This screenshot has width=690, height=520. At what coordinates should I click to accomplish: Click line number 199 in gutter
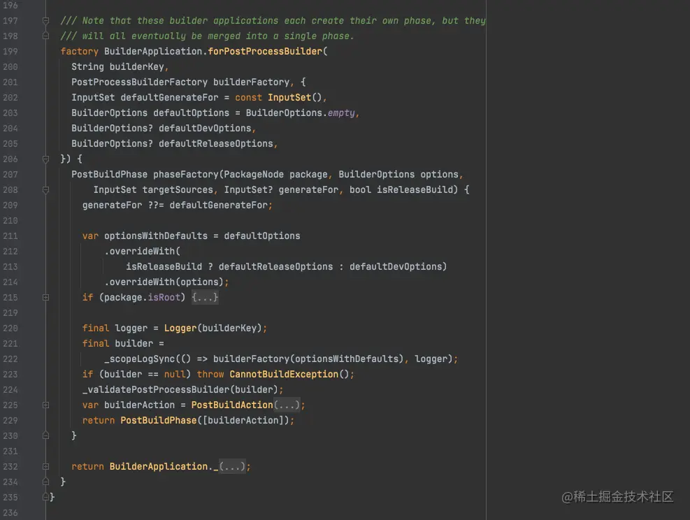coord(10,52)
